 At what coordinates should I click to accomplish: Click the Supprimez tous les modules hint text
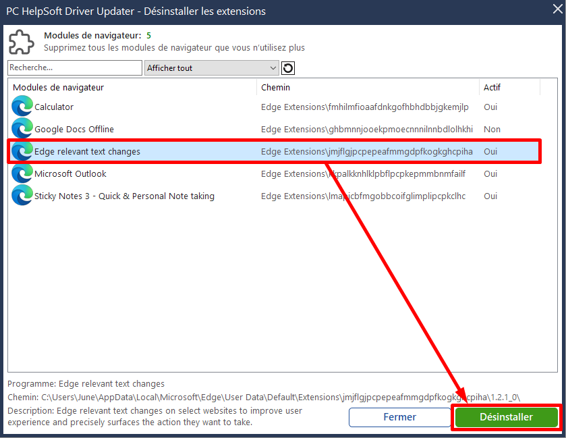[x=174, y=48]
